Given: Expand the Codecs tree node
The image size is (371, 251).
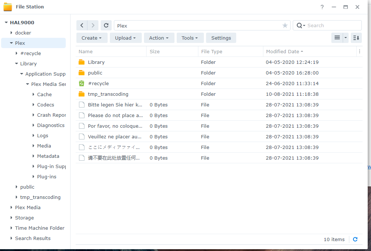Looking at the screenshot, I should tap(33, 105).
